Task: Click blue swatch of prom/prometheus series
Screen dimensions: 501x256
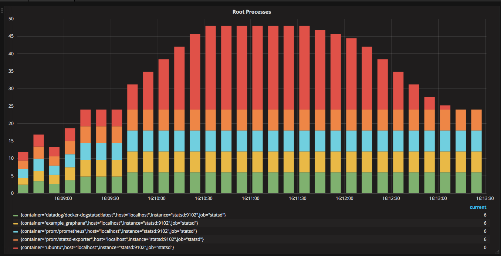Action: pyautogui.click(x=16, y=232)
